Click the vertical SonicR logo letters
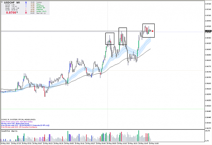The height and width of the screenshot is (145, 212). tap(26, 8)
